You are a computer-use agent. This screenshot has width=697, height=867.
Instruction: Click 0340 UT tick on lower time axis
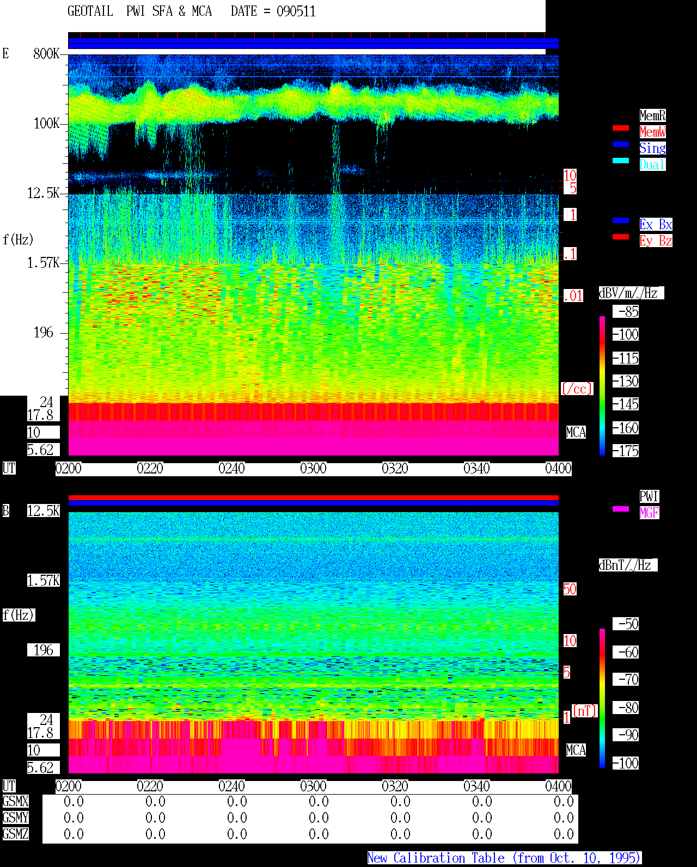point(477,786)
